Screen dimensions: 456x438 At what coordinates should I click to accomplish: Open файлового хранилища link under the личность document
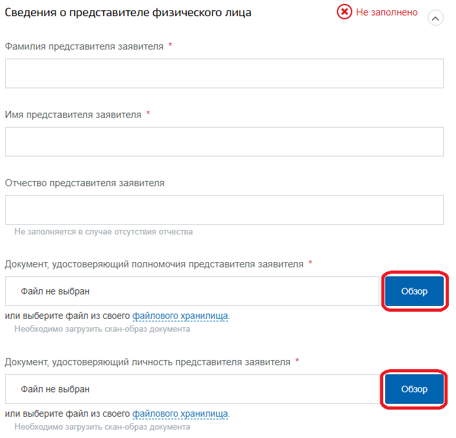pos(180,414)
